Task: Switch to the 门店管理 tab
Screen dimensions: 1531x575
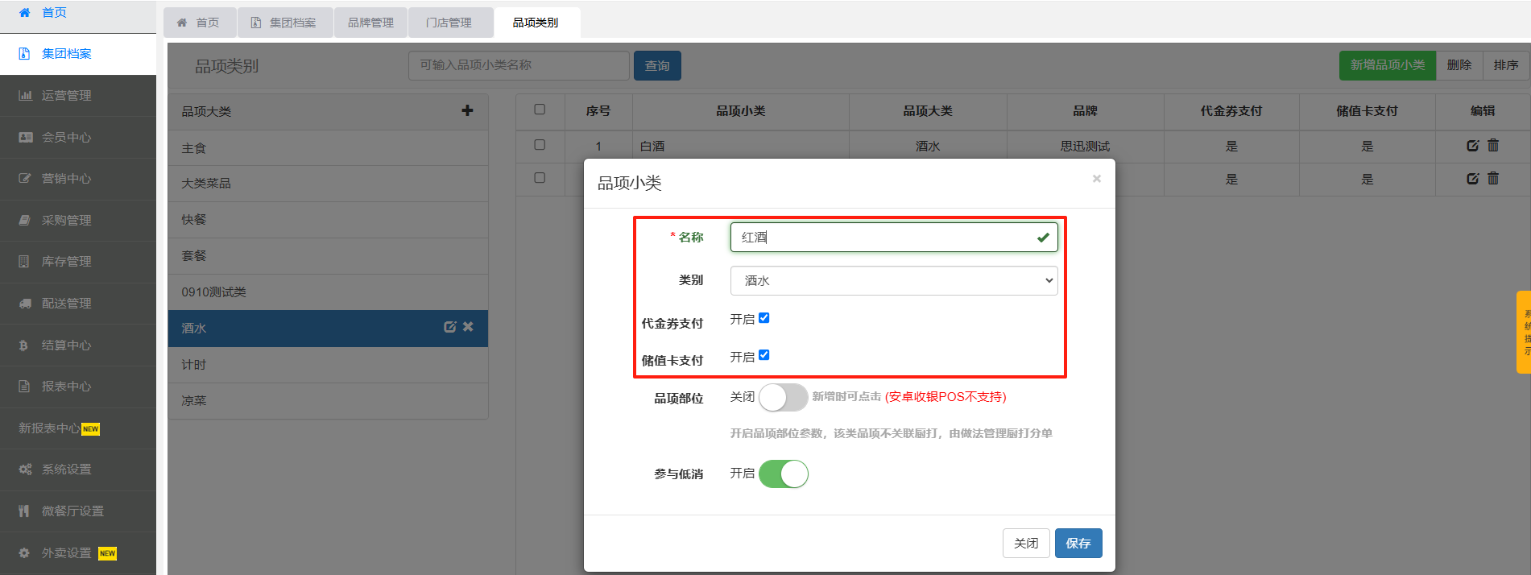Action: point(449,23)
